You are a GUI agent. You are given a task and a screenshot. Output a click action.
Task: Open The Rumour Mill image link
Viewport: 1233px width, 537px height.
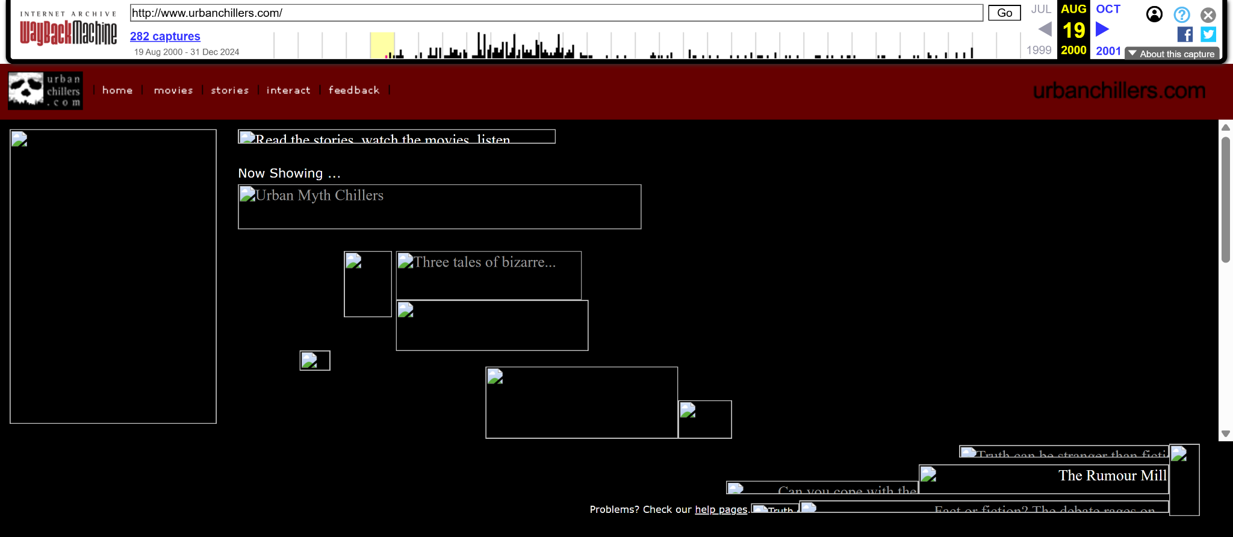click(x=1043, y=479)
